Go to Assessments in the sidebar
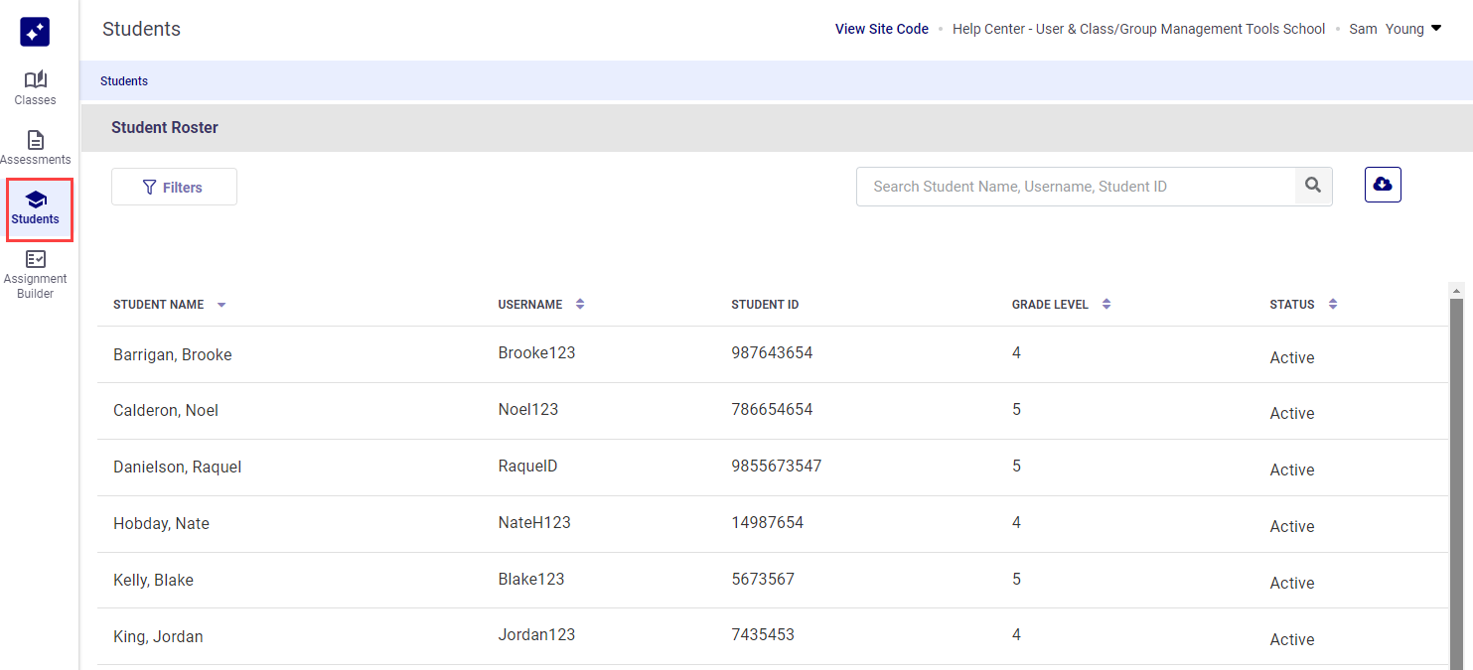Image resolution: width=1473 pixels, height=670 pixels. coord(35,147)
